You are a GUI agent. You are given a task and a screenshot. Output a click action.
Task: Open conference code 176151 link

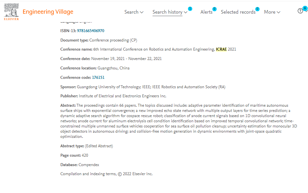click(98, 78)
